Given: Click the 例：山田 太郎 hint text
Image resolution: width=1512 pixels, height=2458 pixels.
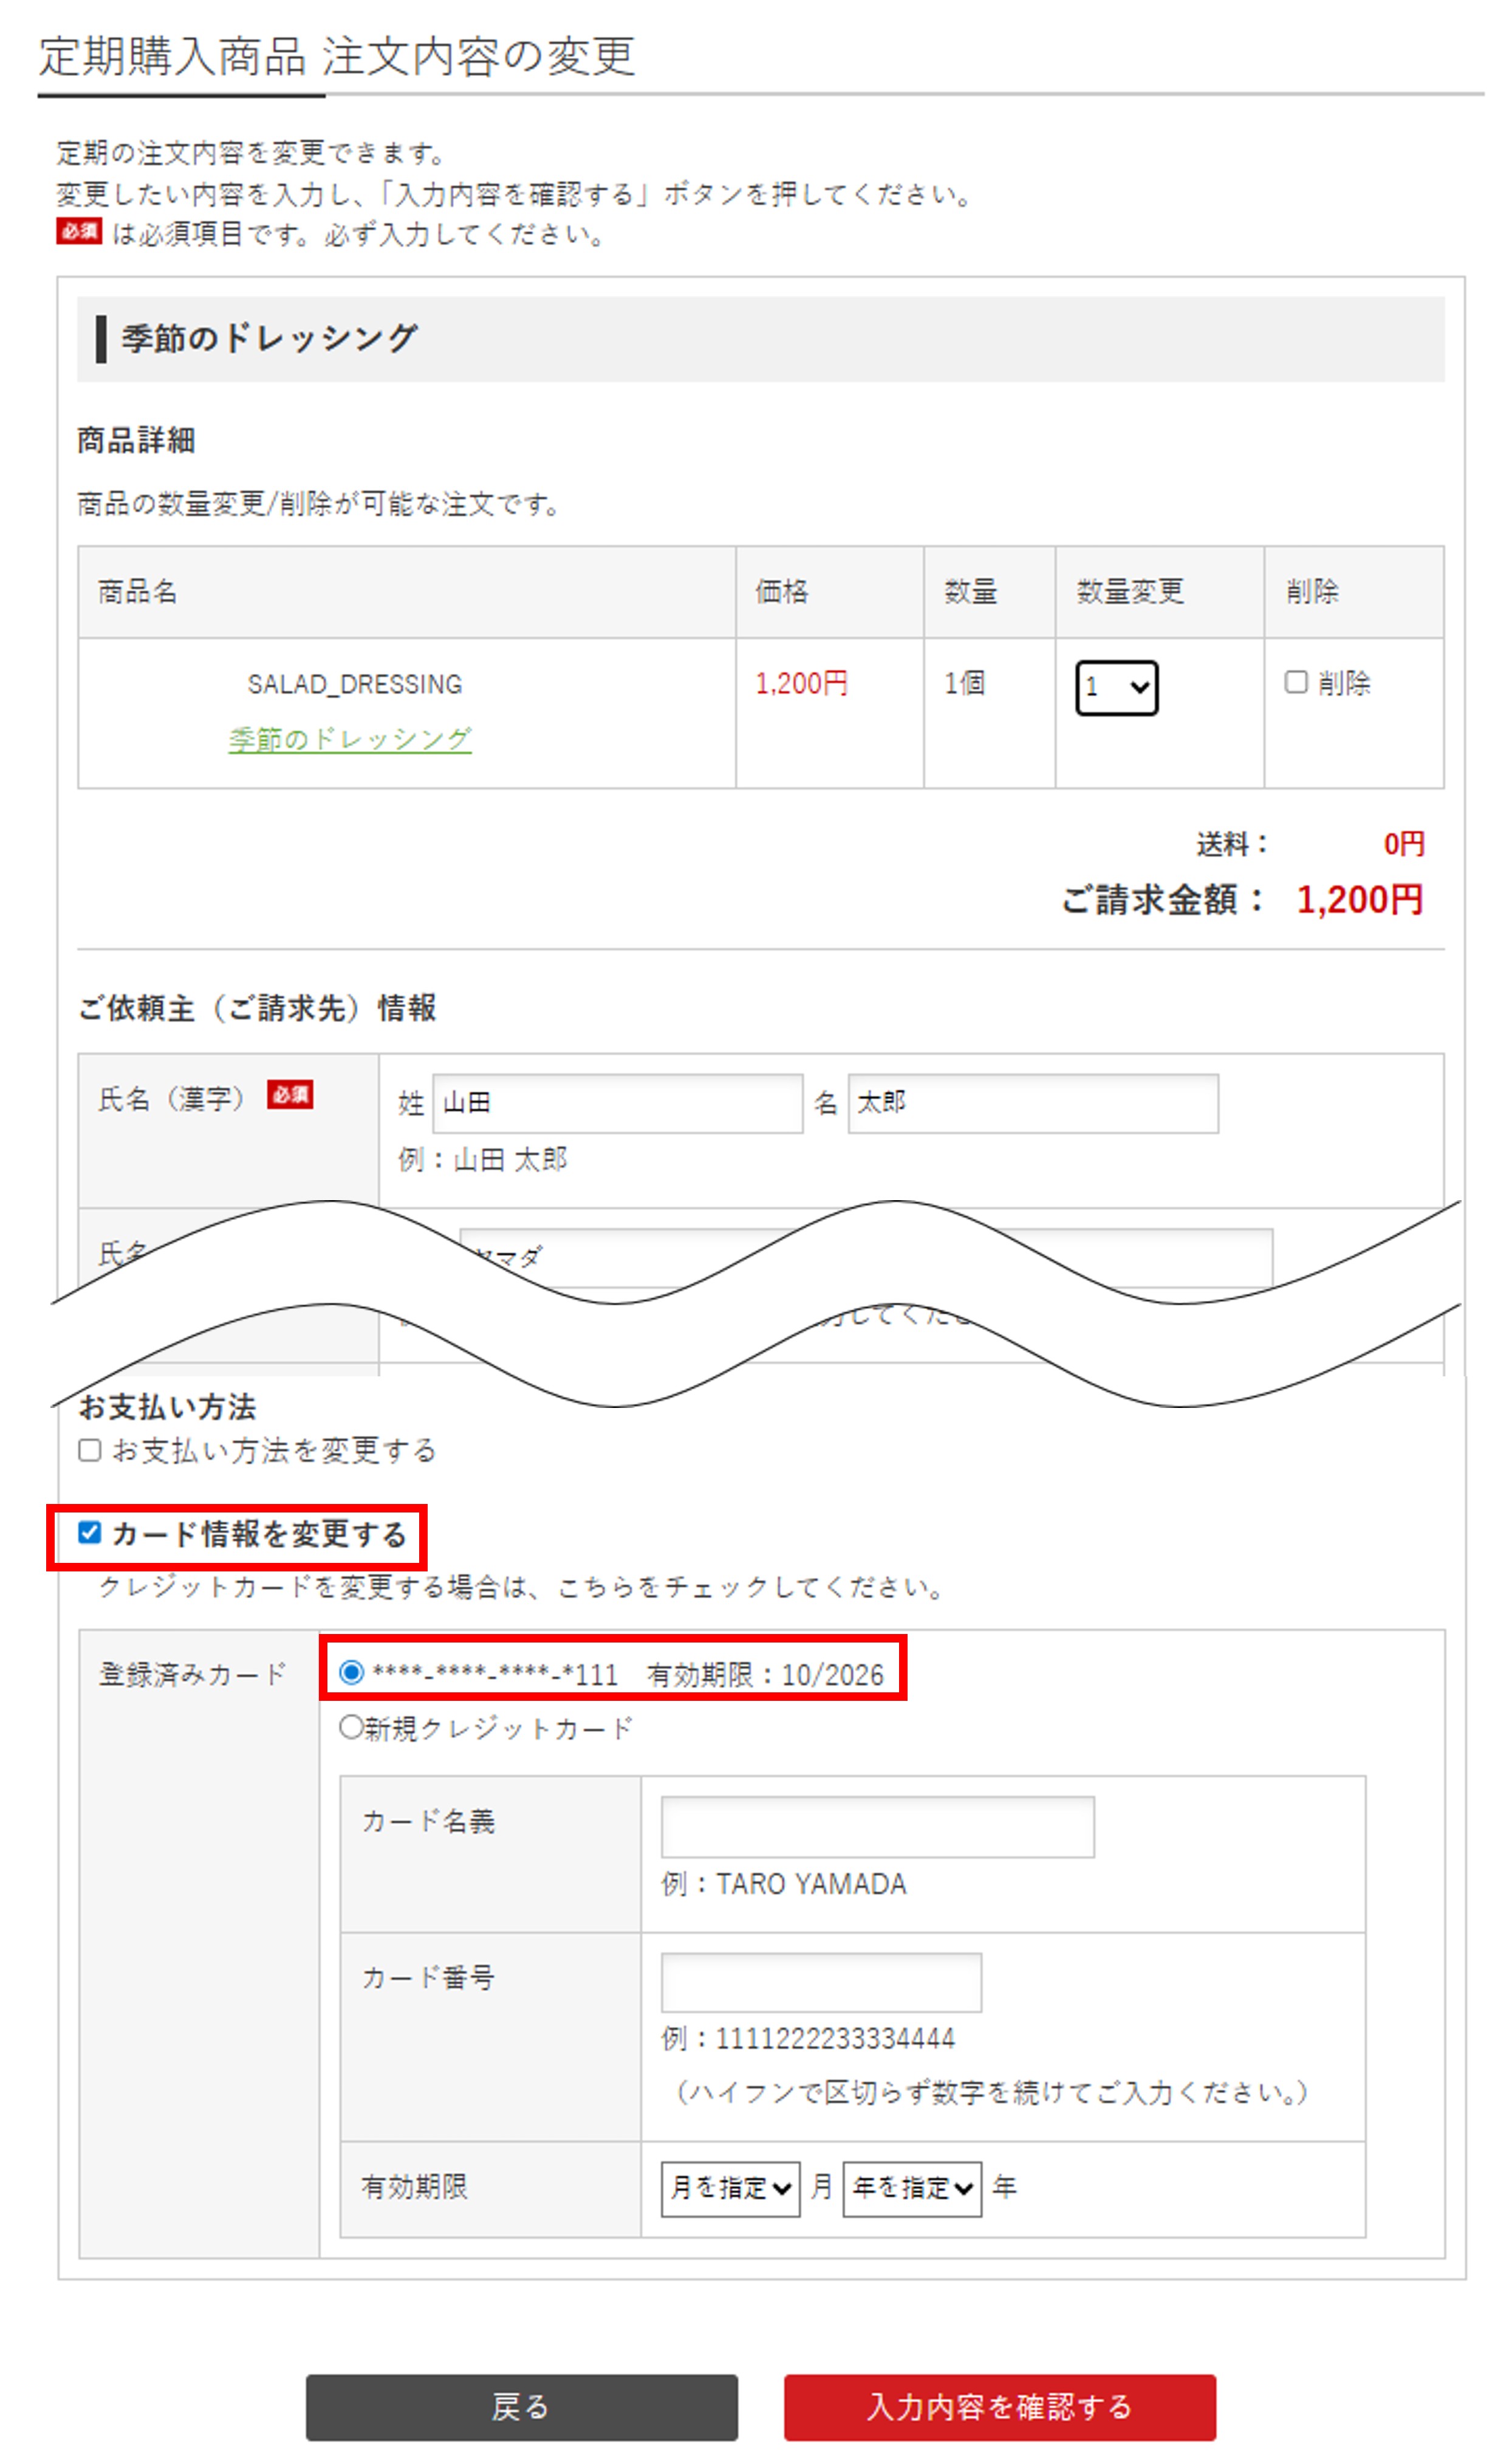Looking at the screenshot, I should [483, 1160].
